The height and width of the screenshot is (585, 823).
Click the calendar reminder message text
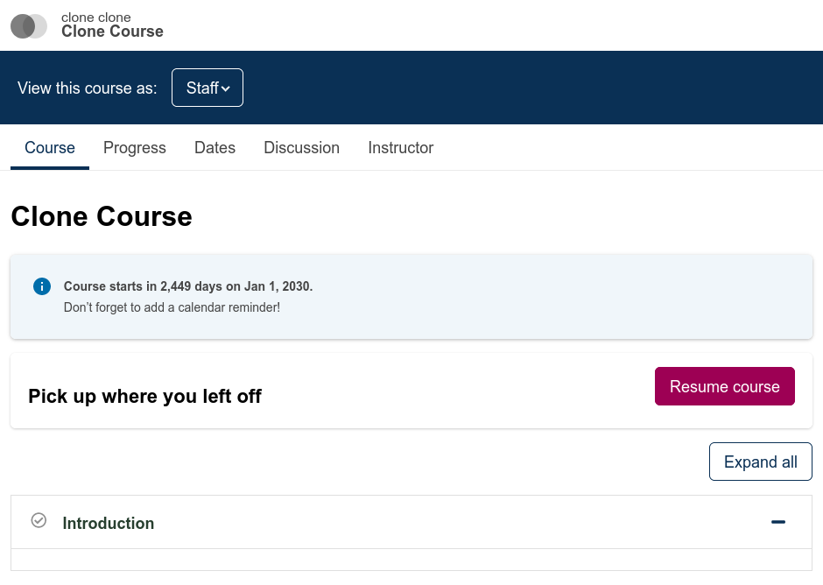tap(172, 307)
